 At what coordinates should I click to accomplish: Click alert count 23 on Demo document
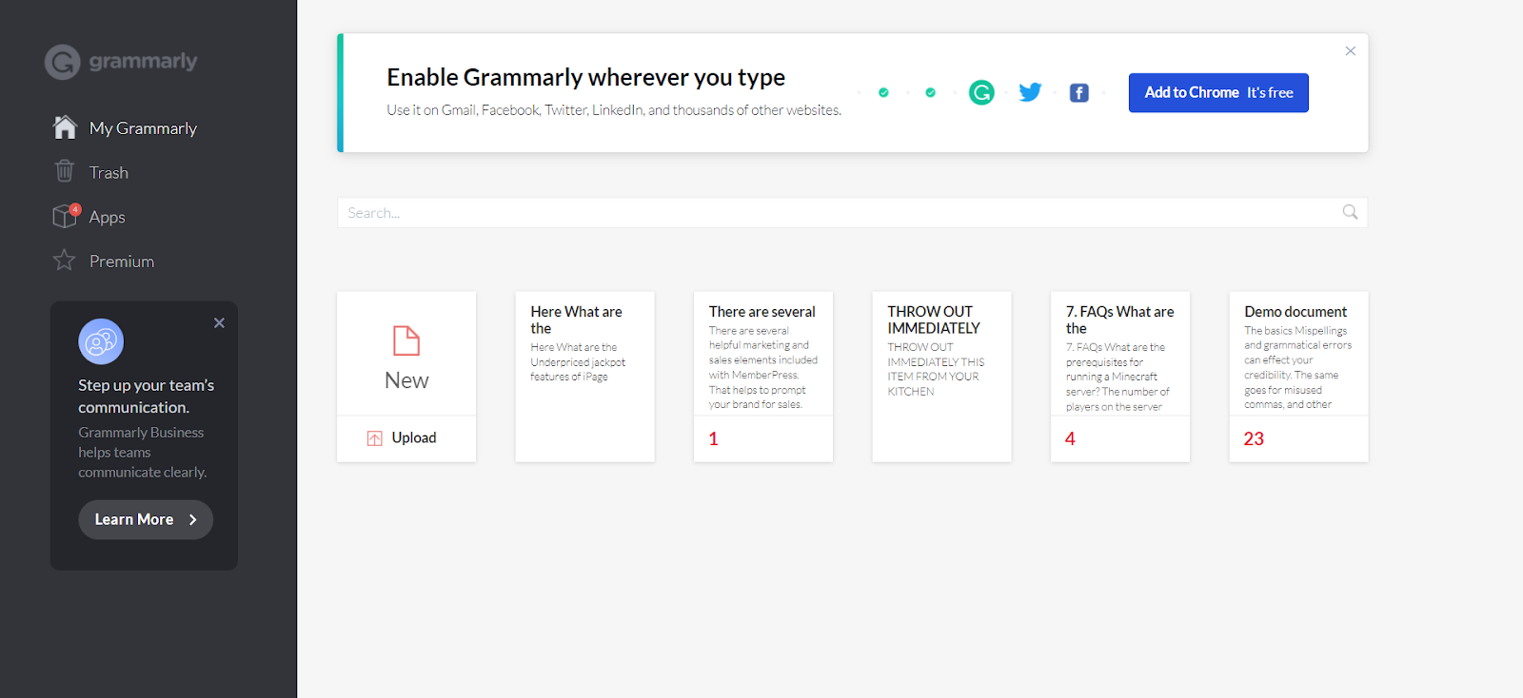[x=1254, y=438]
